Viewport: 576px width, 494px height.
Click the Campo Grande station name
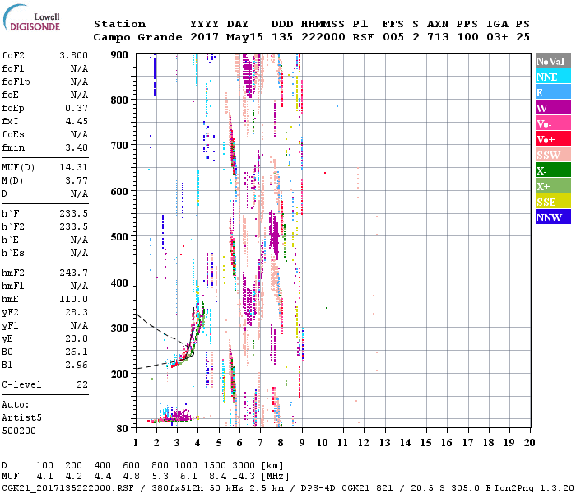(137, 37)
